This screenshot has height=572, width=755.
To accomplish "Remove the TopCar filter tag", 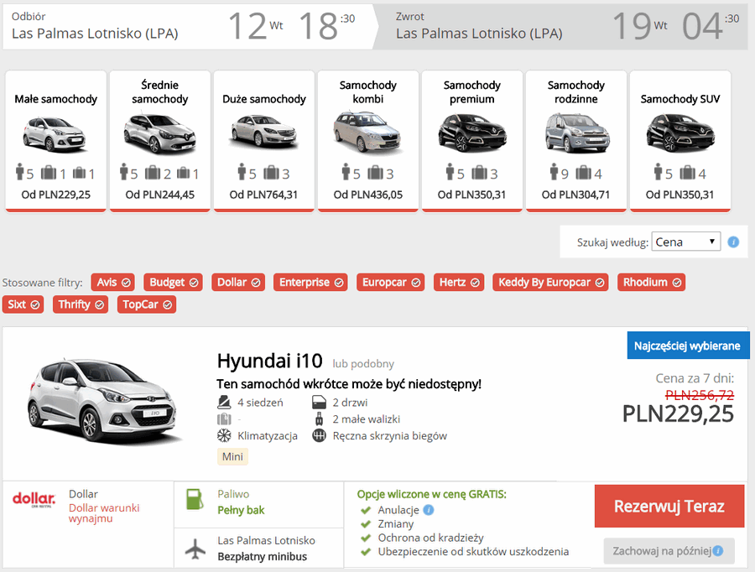I will pyautogui.click(x=147, y=304).
